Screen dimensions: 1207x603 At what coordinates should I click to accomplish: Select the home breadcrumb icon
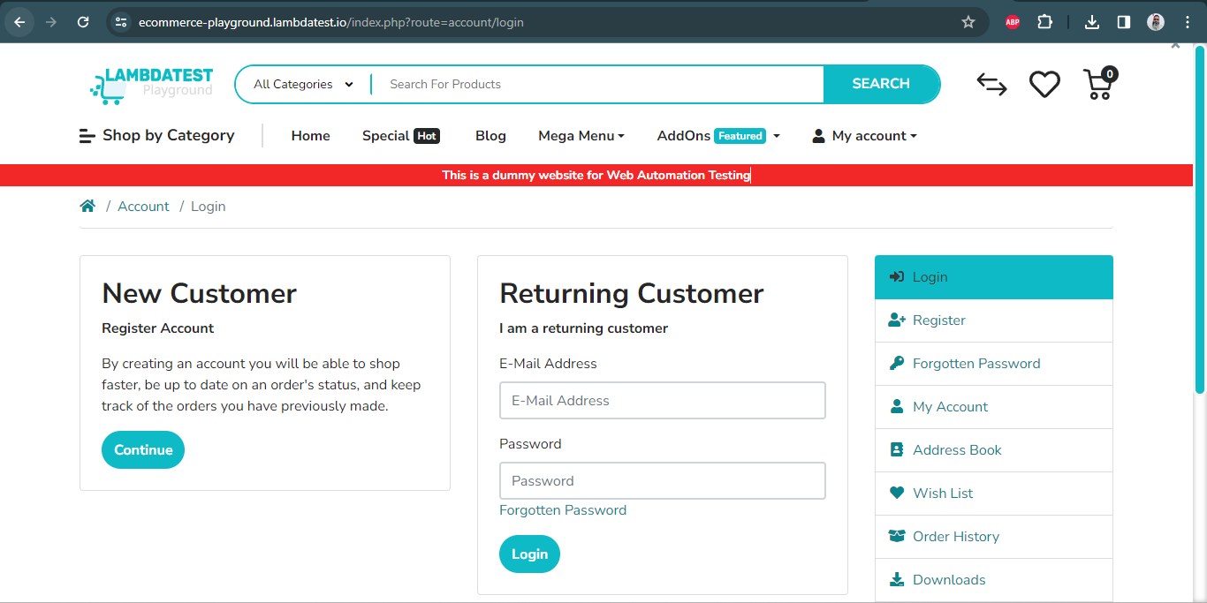87,205
